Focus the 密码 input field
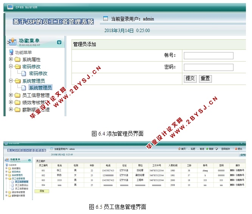The image size is (252, 214). [208, 67]
